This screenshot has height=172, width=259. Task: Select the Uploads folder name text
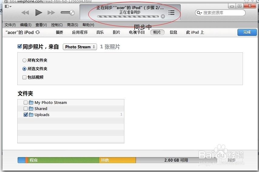click(x=42, y=115)
